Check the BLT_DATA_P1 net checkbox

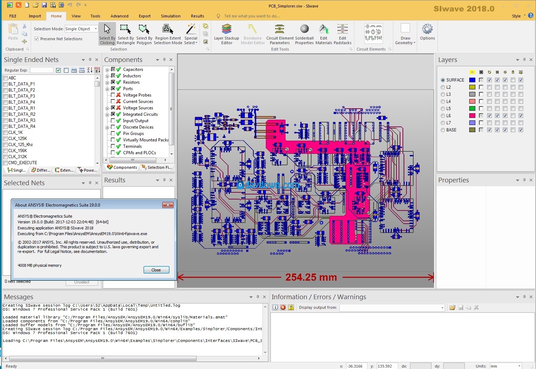click(x=5, y=84)
